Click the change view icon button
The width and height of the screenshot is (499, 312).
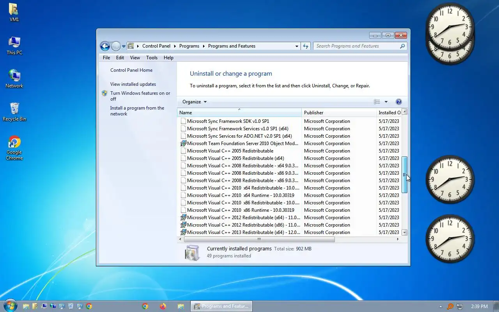[377, 102]
